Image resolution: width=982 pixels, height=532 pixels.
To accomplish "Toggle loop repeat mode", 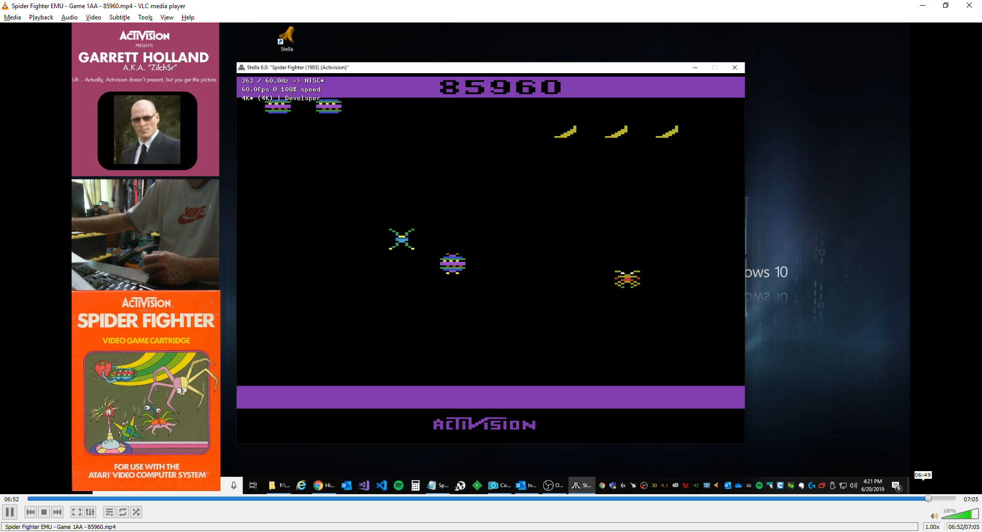I will [123, 512].
